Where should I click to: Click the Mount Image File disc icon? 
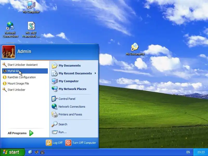click(x=5, y=83)
